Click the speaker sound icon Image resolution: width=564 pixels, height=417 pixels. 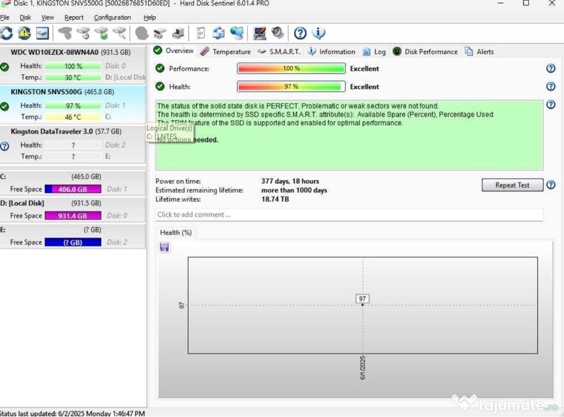[278, 34]
